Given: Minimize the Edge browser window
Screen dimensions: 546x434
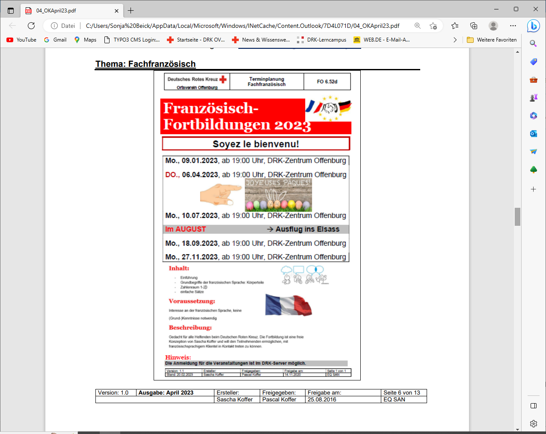Looking at the screenshot, I should (x=496, y=9).
